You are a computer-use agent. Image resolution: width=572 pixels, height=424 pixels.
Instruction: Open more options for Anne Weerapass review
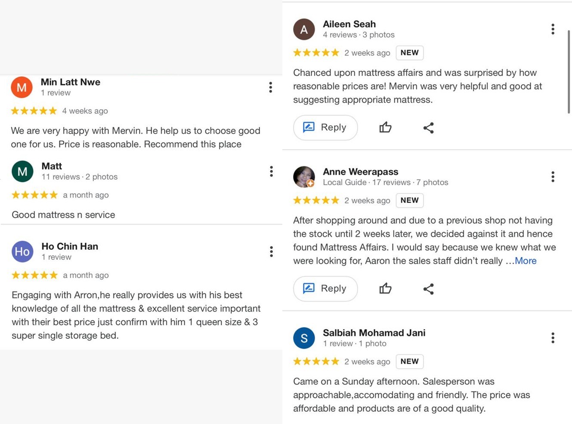tap(553, 177)
